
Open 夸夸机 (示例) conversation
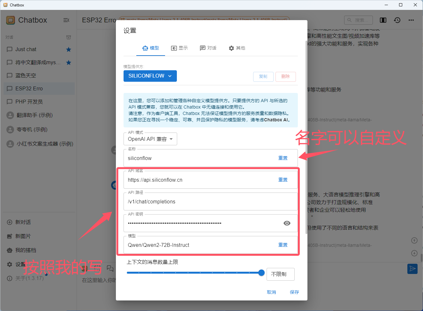[x=39, y=129]
